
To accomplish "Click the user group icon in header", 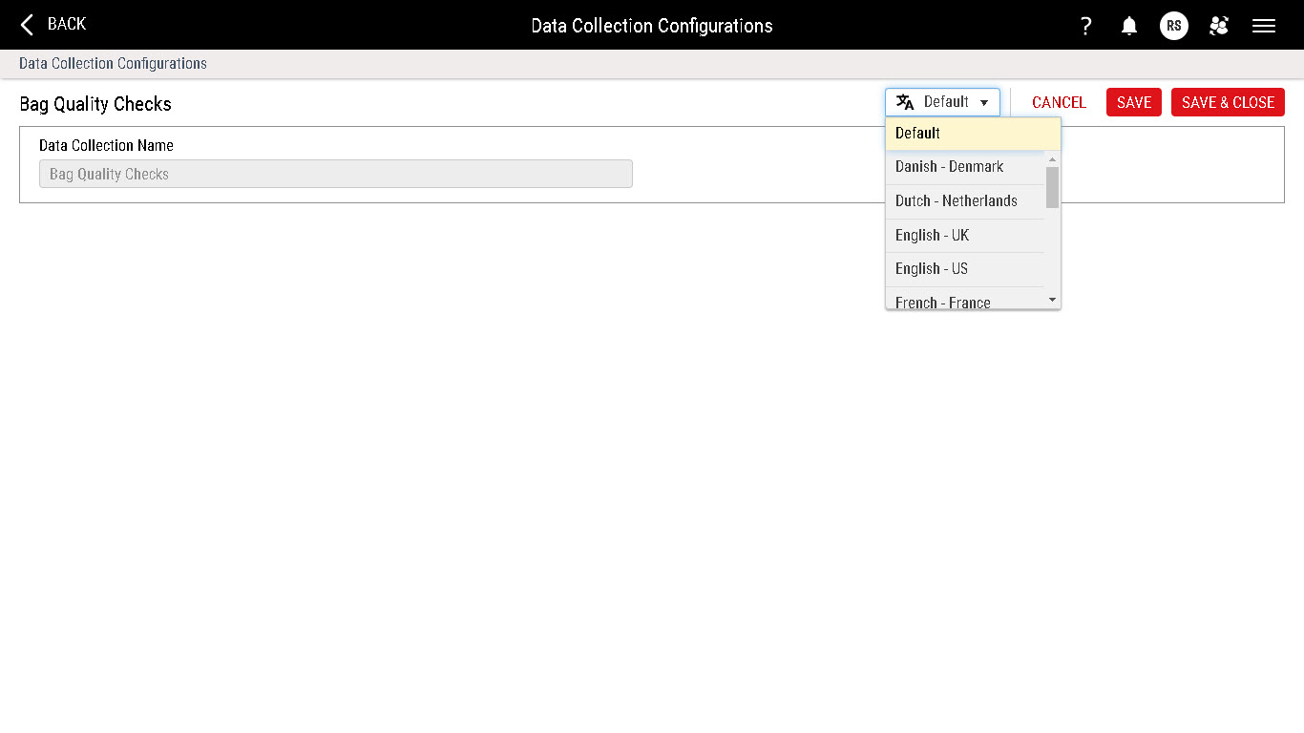I will (x=1218, y=26).
